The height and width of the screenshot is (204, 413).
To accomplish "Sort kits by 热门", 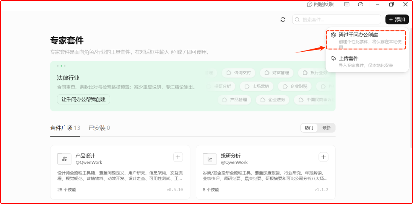I will point(309,128).
